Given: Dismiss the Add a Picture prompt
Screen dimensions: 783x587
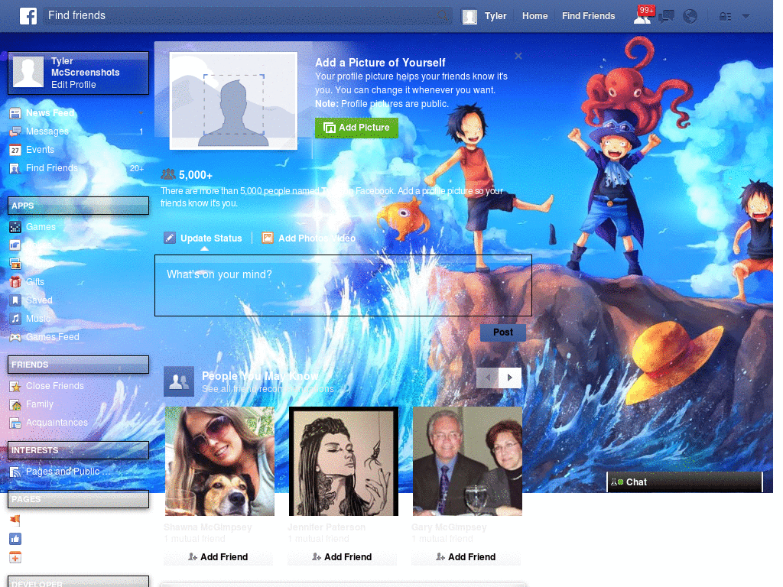Looking at the screenshot, I should coord(518,56).
